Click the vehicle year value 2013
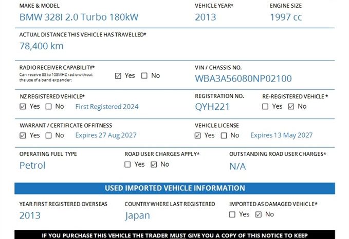Image resolution: width=349 pixels, height=239 pixels. point(206,17)
